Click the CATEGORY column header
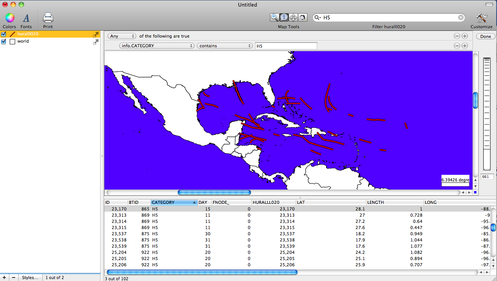The image size is (497, 281). (174, 202)
